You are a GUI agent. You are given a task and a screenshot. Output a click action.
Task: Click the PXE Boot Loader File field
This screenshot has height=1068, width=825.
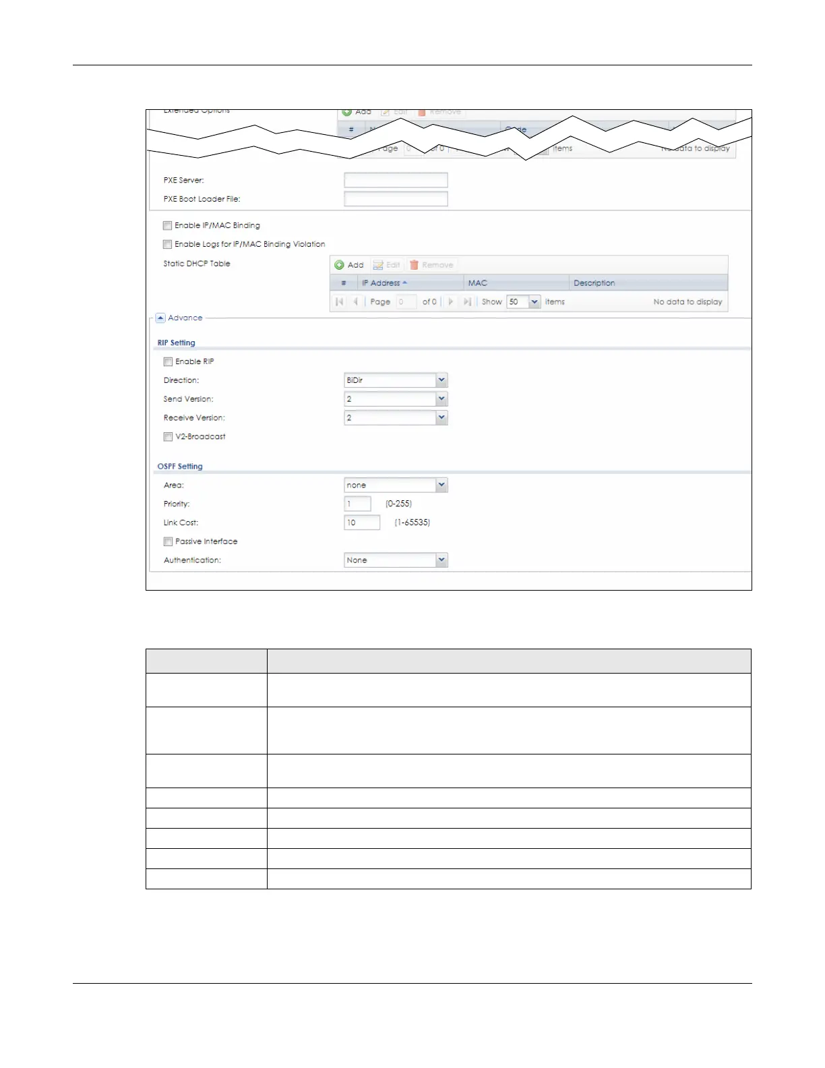coord(396,199)
